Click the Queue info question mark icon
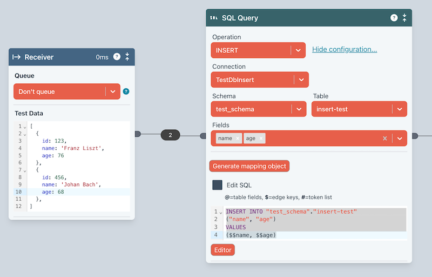The image size is (432, 277). (x=126, y=91)
